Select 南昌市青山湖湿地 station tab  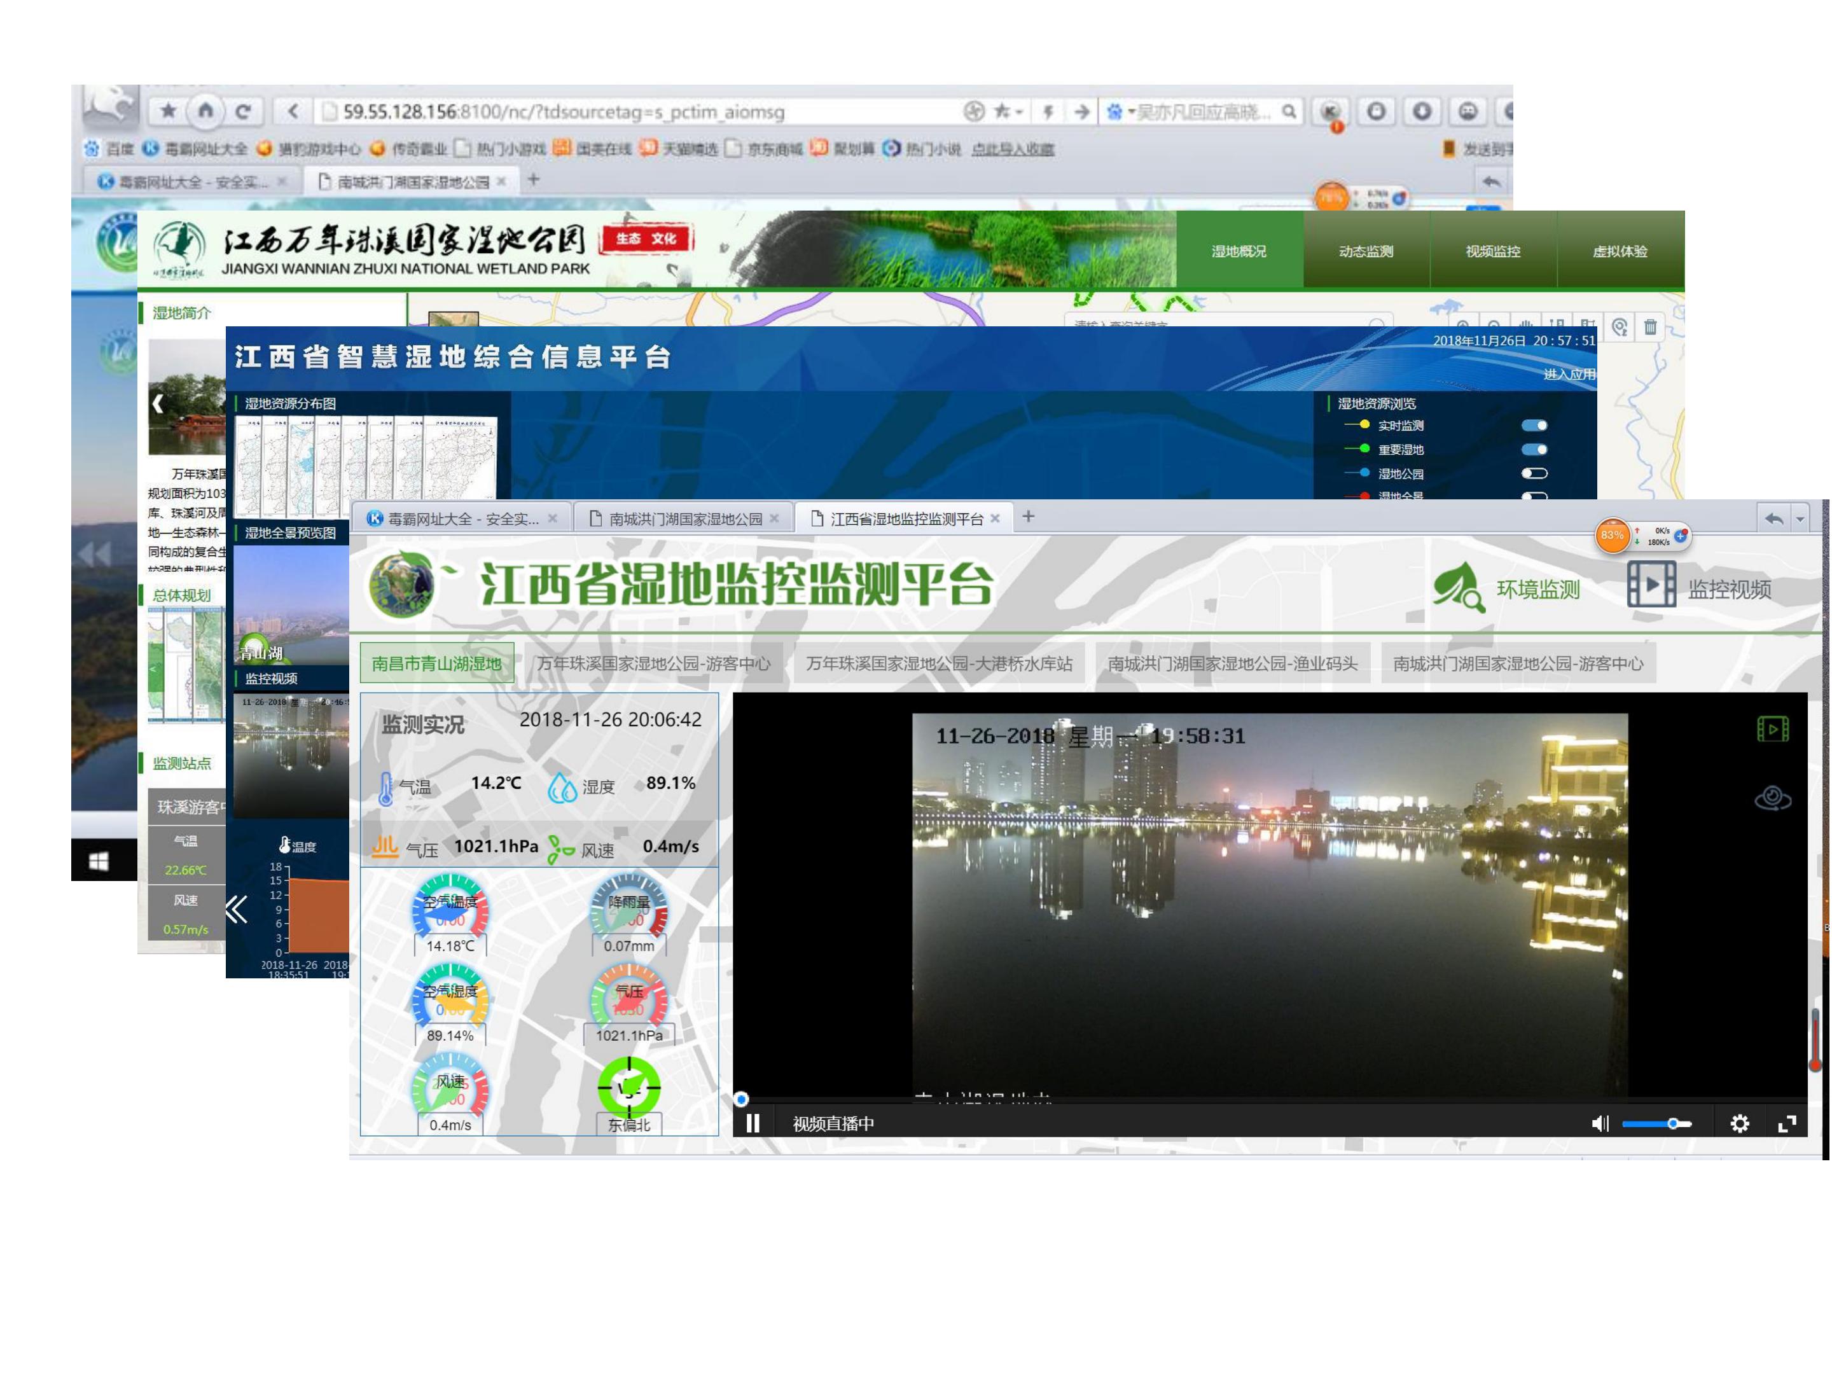(436, 663)
